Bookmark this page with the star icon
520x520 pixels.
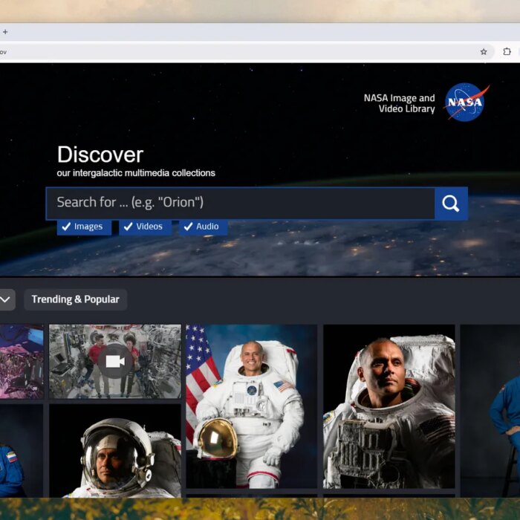[x=484, y=52]
